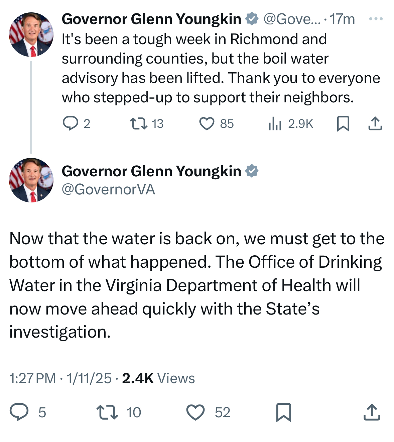Like the State's investigation tweet
Image resolution: width=394 pixels, height=442 pixels.
coord(195,412)
